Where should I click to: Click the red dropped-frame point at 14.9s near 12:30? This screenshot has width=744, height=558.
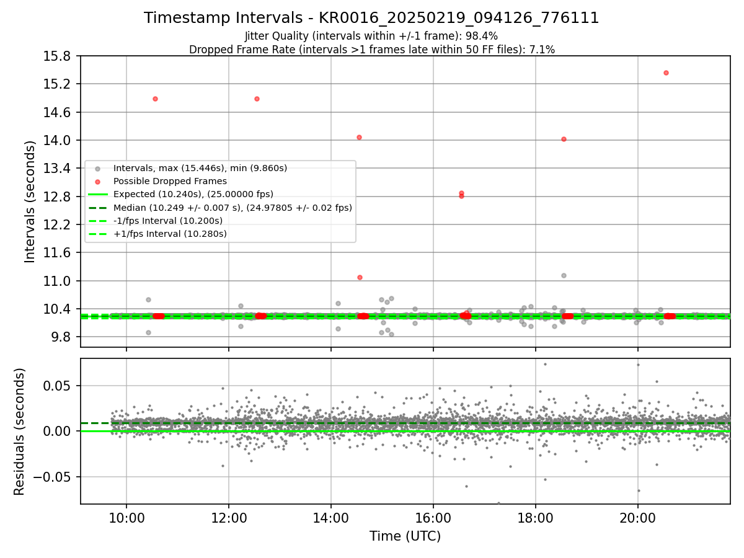click(x=257, y=99)
